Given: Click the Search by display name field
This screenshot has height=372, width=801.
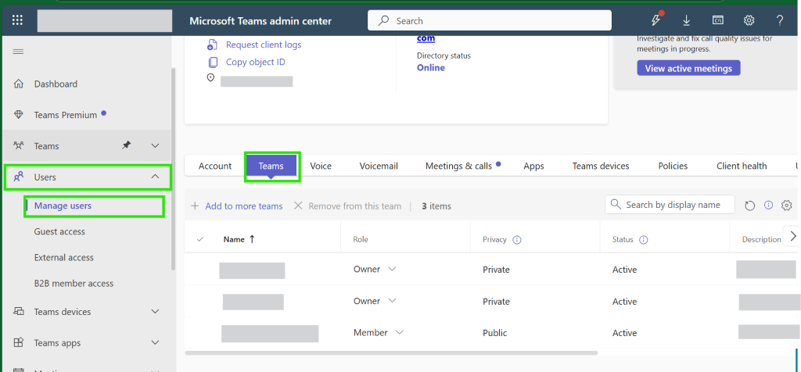Looking at the screenshot, I should [670, 205].
